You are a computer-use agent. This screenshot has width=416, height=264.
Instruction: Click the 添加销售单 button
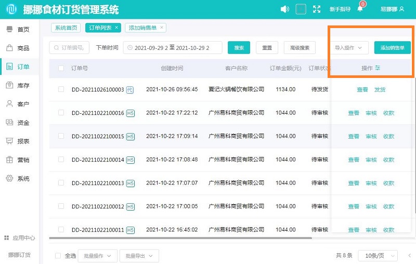coord(393,48)
